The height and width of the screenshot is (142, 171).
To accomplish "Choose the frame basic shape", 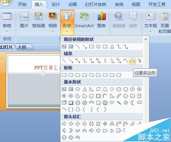I will pyautogui.click(x=98, y=96).
